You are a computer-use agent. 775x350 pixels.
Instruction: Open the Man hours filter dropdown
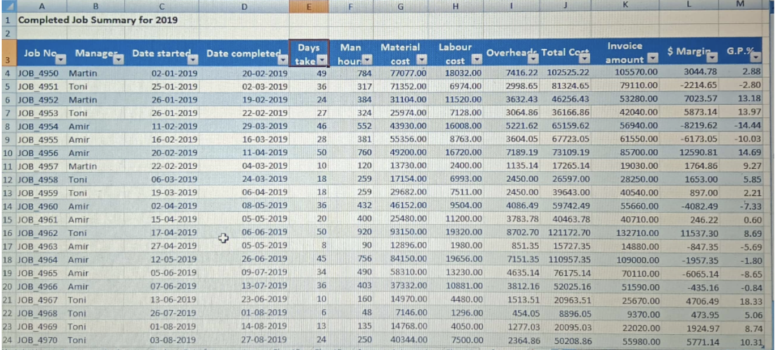point(367,60)
